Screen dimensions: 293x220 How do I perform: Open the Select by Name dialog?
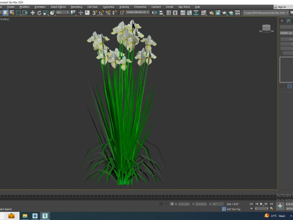[x=12, y=13]
